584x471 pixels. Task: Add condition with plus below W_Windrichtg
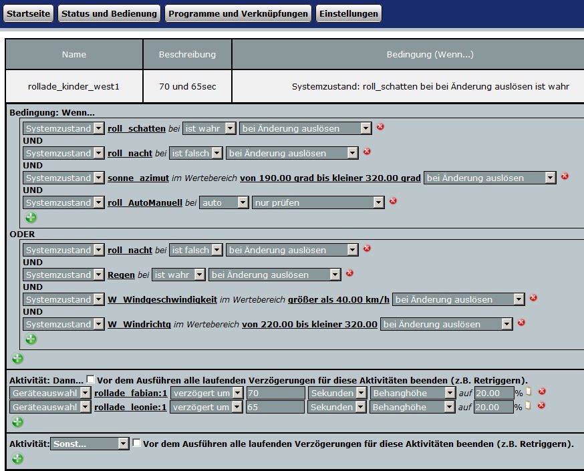pos(31,339)
